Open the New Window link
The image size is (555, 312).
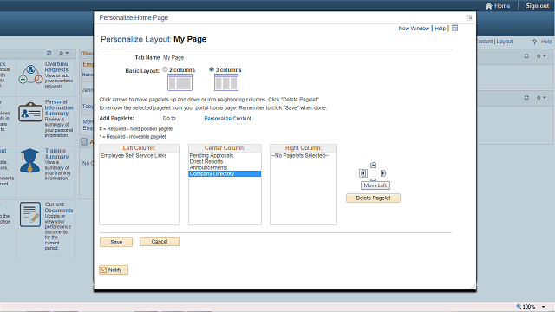tap(414, 29)
